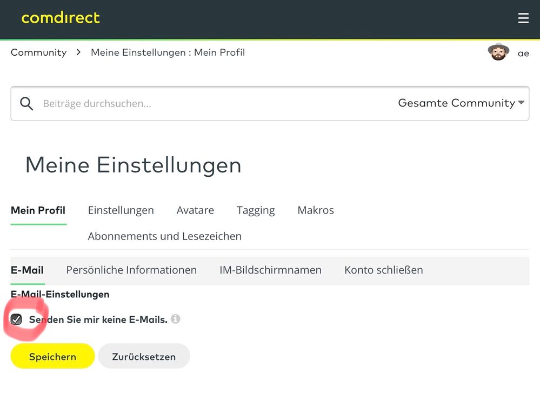Viewport: 540px width, 420px height.
Task: Go to the Makros tab
Action: pos(316,210)
